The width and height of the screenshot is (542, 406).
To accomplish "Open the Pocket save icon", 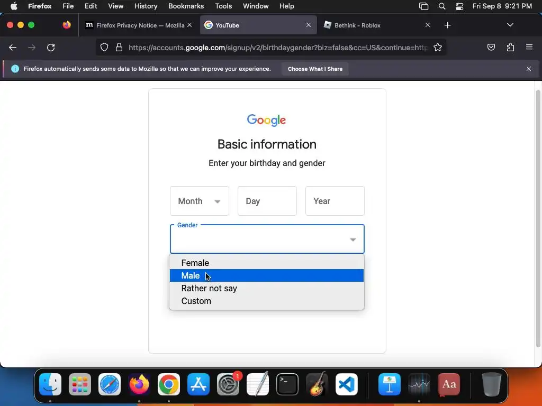I will click(x=491, y=48).
